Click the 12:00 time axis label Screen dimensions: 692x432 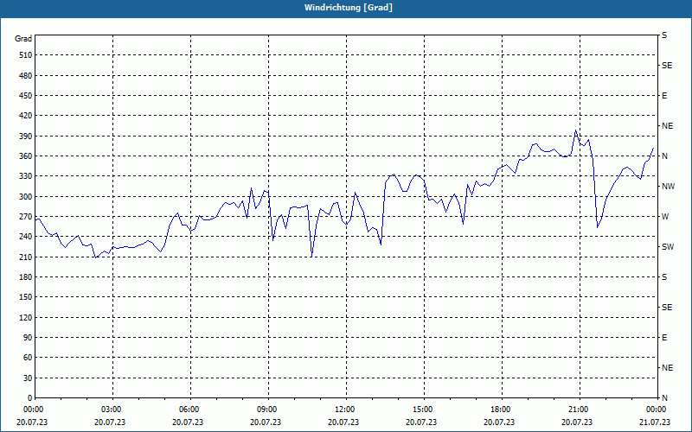click(x=344, y=410)
